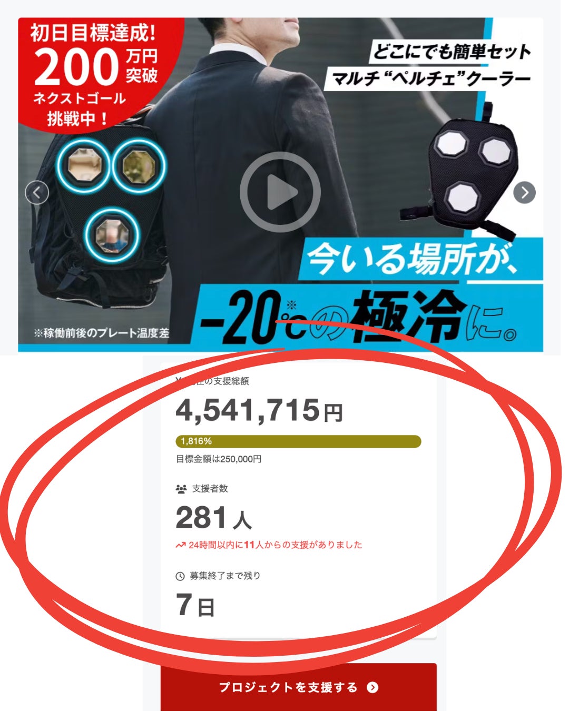Click the 7日 remaining days
Image resolution: width=569 pixels, height=711 pixels.
tap(195, 605)
